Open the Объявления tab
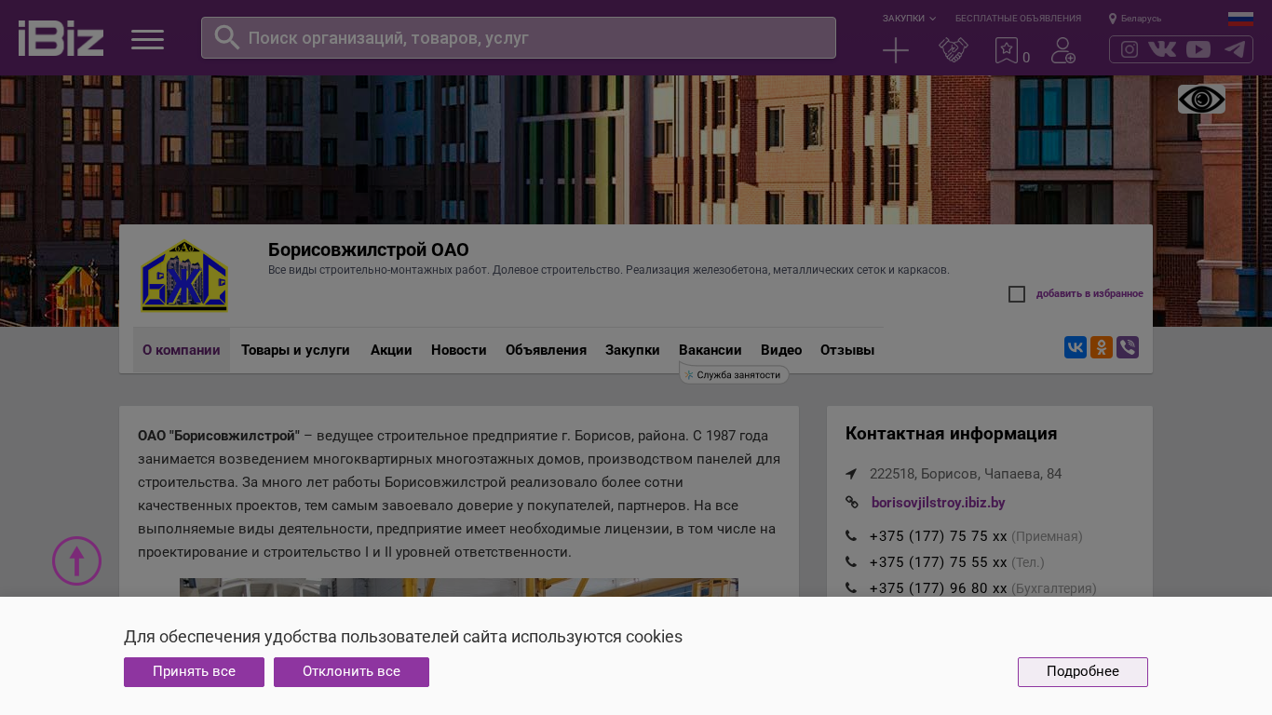The image size is (1272, 715). (546, 350)
